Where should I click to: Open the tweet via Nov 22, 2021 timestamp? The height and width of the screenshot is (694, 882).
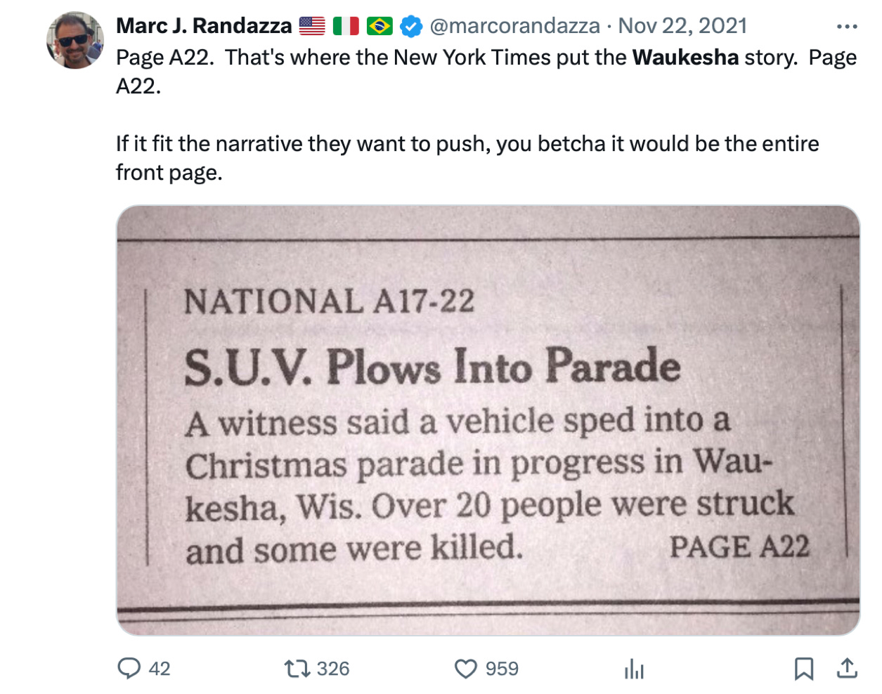click(682, 26)
